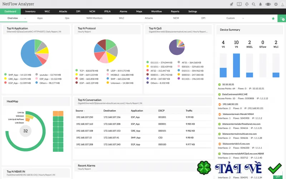286x179 pixels.
Task: Click the battery-shaped device icon in header
Action: coord(268,4)
